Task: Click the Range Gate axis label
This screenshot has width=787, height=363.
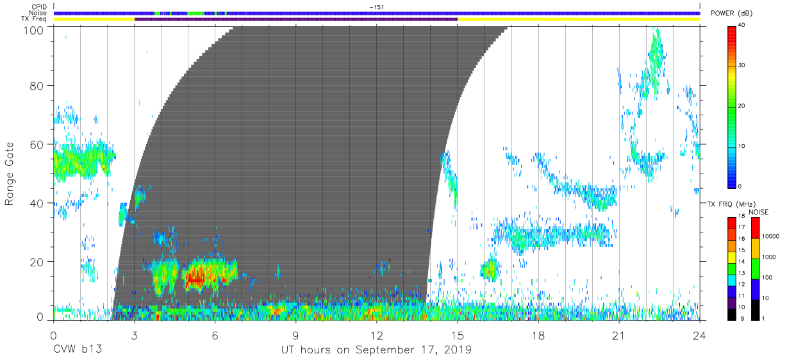Action: (x=10, y=173)
